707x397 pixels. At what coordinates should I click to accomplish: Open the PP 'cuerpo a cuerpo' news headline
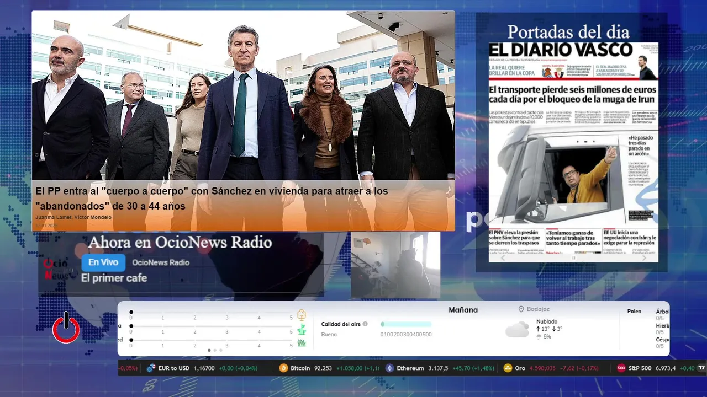click(x=212, y=198)
